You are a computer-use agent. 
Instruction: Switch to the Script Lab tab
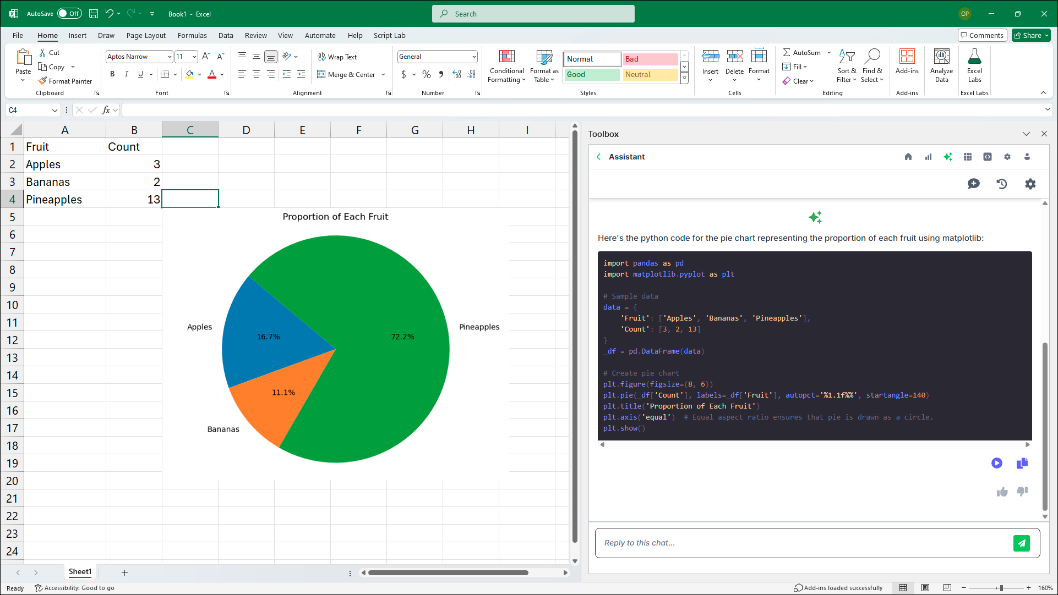tap(389, 35)
